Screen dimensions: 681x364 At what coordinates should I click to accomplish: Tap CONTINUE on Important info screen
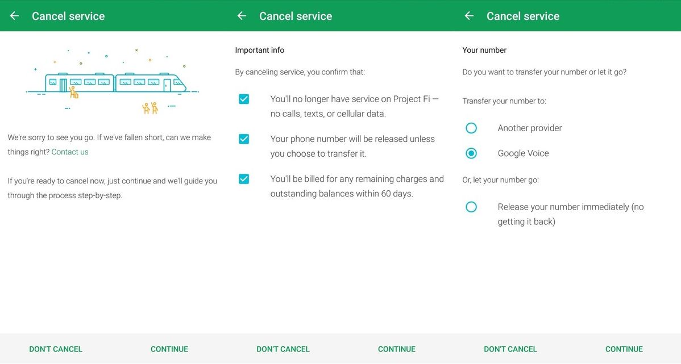click(397, 349)
